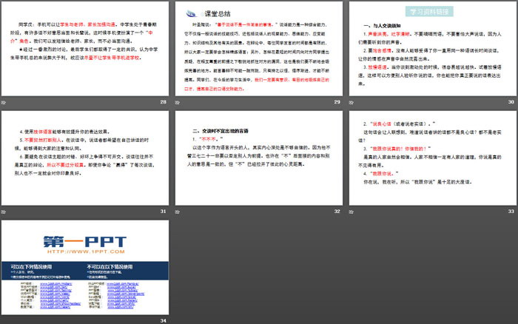The width and height of the screenshot is (518, 324).
Task: Click the animation star icon under slide 29
Action: [x=178, y=101]
